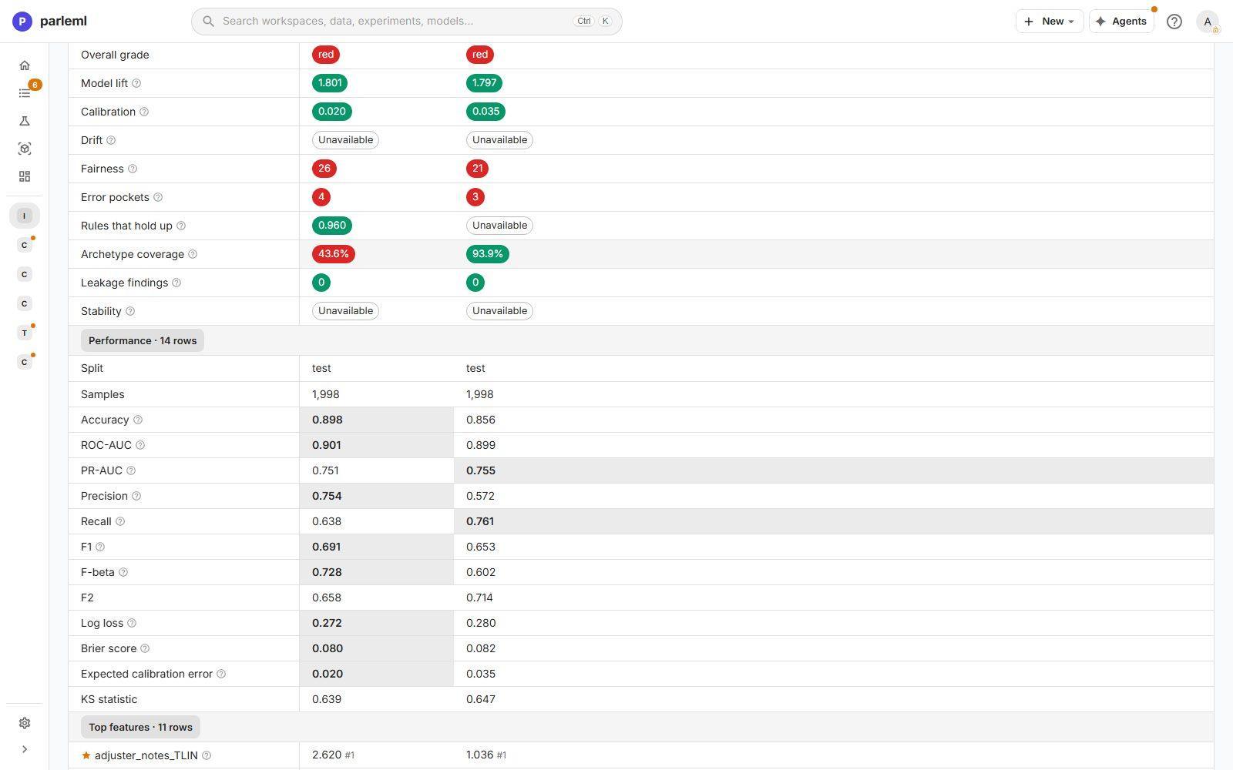Image resolution: width=1233 pixels, height=770 pixels.
Task: Show help for Error pockets
Action: click(x=158, y=197)
